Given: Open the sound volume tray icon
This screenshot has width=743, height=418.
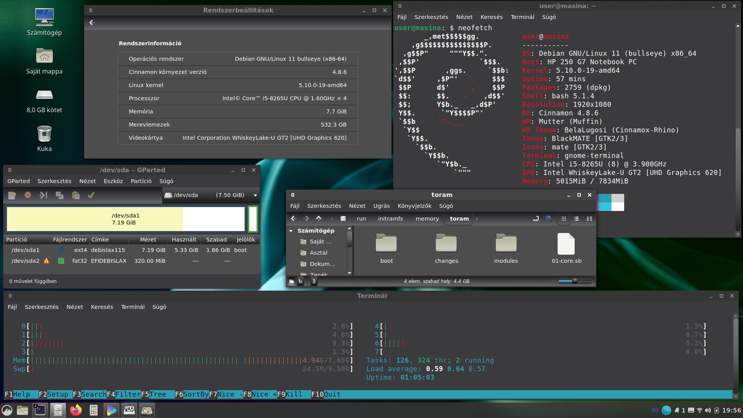Looking at the screenshot, I should (708, 410).
